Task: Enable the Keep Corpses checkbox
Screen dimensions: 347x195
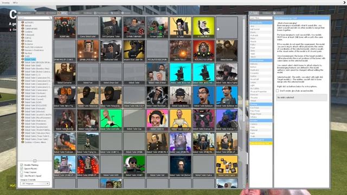Action: [x=22, y=172]
